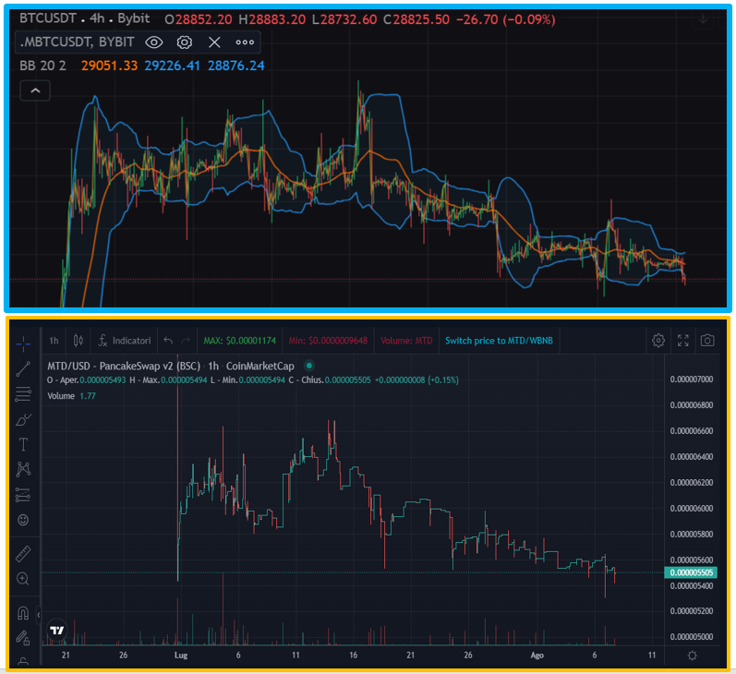Toggle visibility of .MBTCUSDT with the eye icon
The width and height of the screenshot is (736, 674).
(x=154, y=42)
